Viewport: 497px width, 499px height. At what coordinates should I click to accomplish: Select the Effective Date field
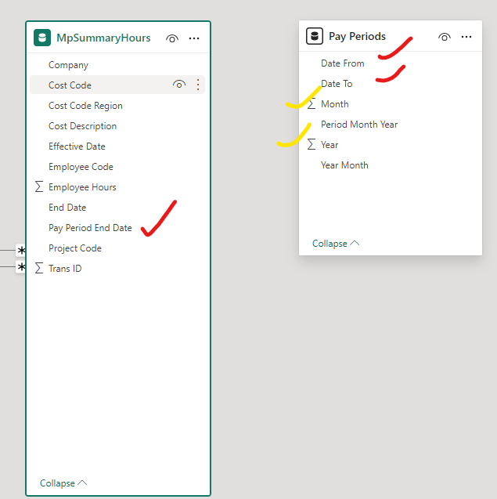click(x=77, y=146)
